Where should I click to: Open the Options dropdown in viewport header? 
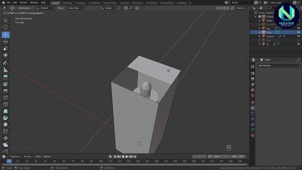click(x=242, y=8)
